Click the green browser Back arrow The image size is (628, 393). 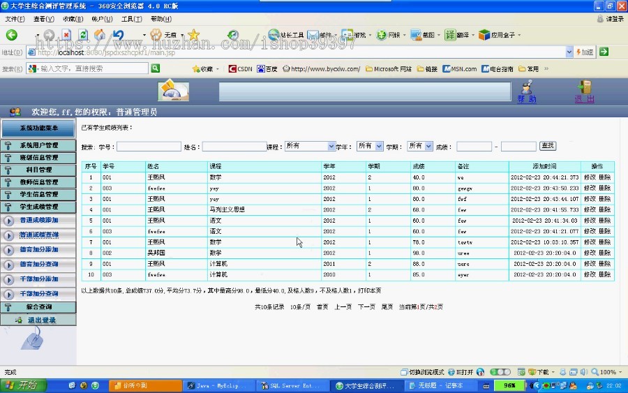click(12, 36)
